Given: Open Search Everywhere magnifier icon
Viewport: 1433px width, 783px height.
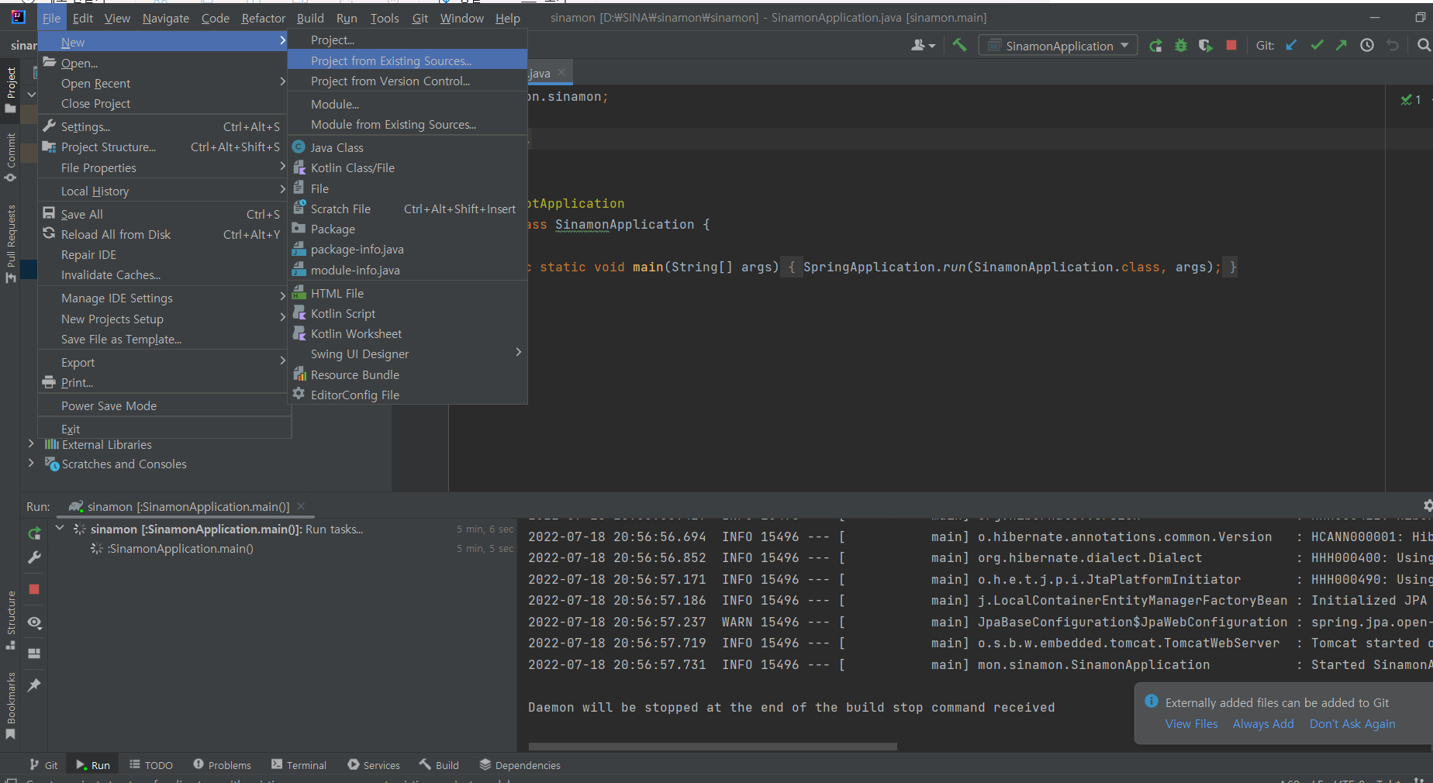Looking at the screenshot, I should point(1424,45).
